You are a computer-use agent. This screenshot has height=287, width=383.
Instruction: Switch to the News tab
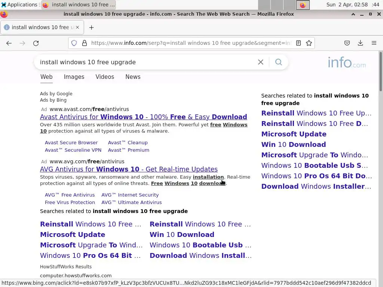[133, 77]
